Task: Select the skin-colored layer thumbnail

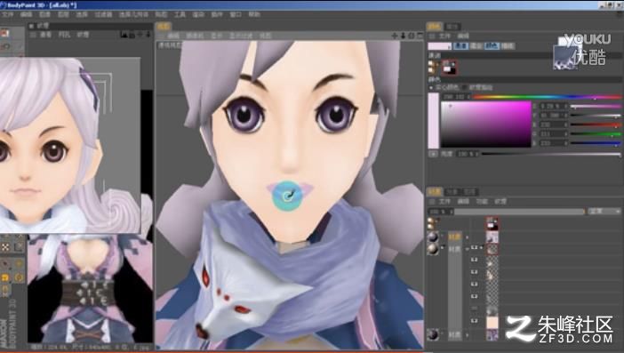Action: click(x=492, y=323)
